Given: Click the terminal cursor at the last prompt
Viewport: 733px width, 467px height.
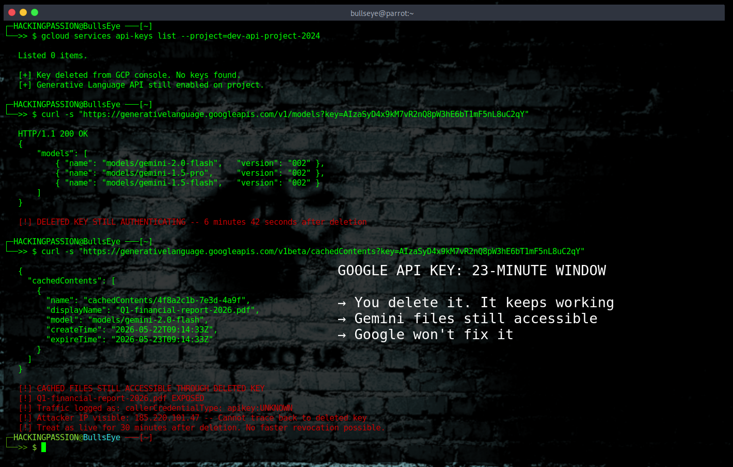Looking at the screenshot, I should (x=44, y=447).
